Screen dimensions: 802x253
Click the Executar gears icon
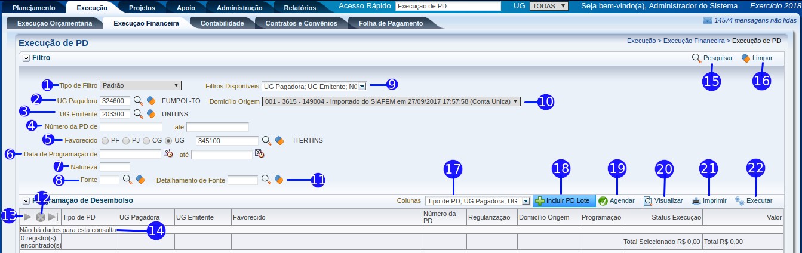pyautogui.click(x=739, y=201)
